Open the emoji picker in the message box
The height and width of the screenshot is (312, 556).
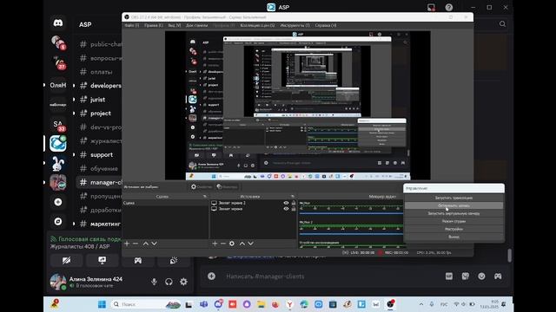(x=481, y=276)
